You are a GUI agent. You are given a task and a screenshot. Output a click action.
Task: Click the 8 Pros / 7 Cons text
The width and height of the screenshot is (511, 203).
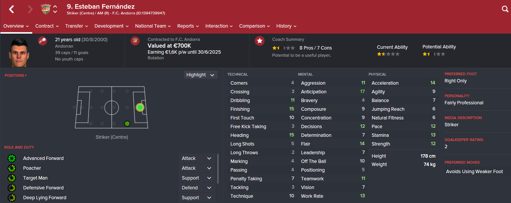point(315,48)
